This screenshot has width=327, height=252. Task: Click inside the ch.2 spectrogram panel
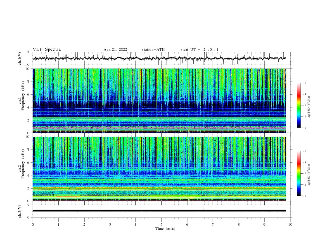click(159, 169)
